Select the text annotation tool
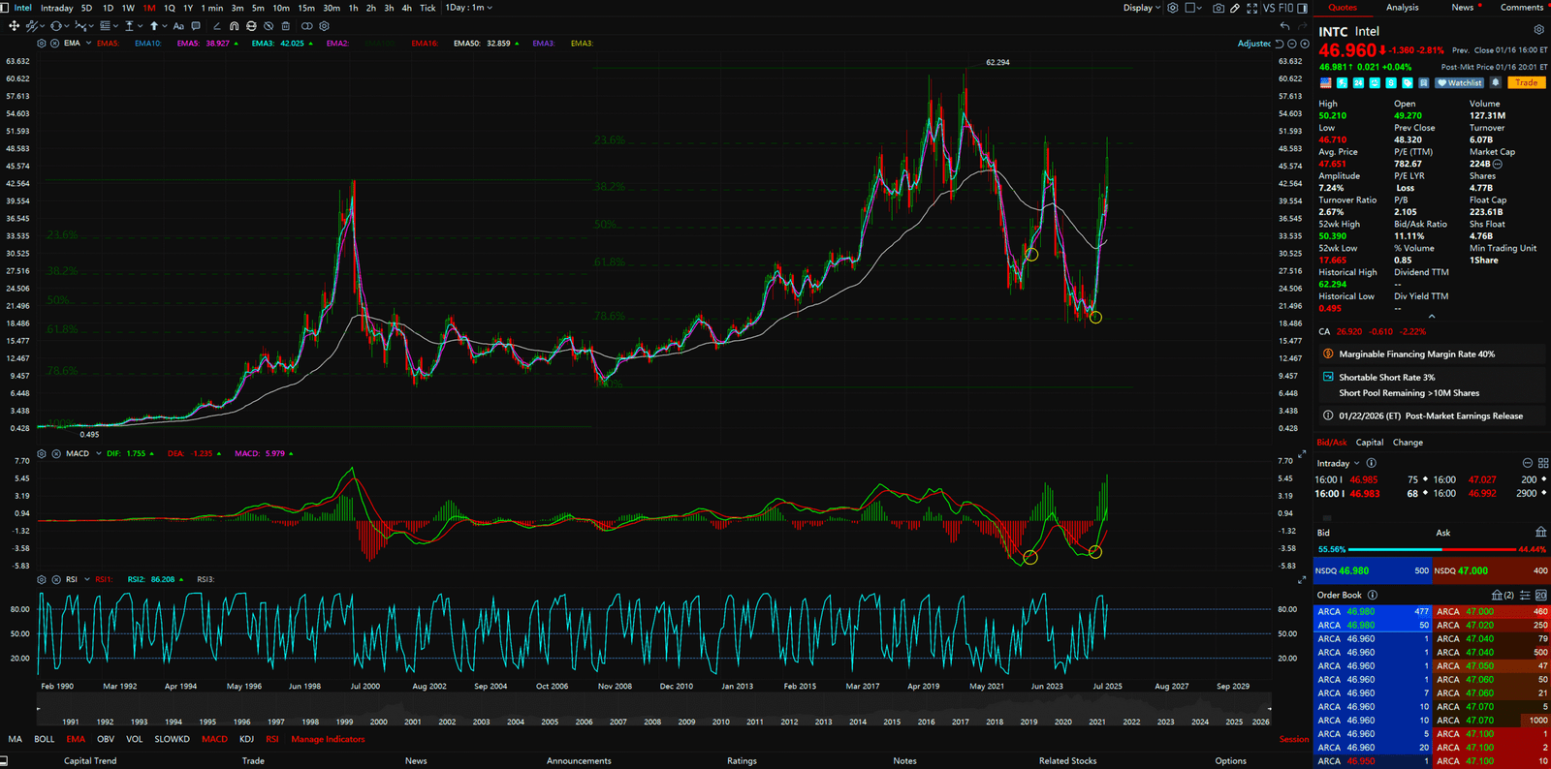 178,26
